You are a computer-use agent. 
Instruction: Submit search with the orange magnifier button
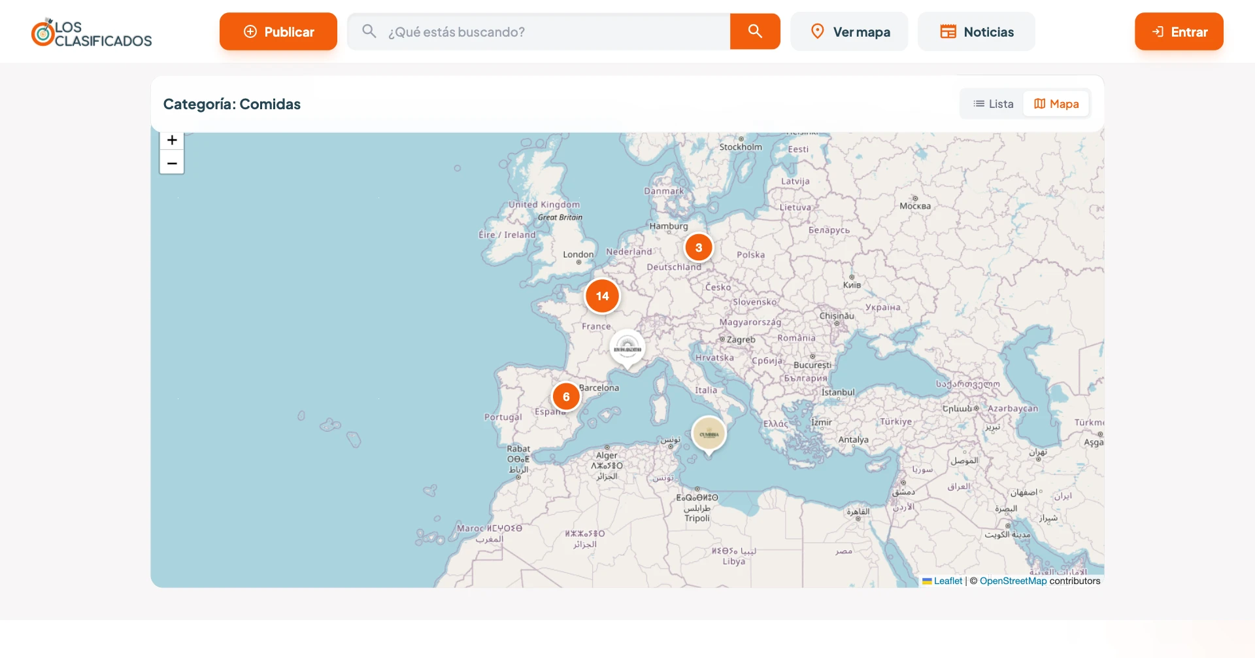755,31
